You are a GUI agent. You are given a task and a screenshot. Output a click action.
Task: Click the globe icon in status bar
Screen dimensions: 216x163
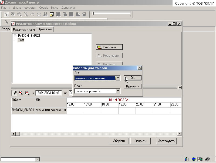pyautogui.click(x=194, y=159)
